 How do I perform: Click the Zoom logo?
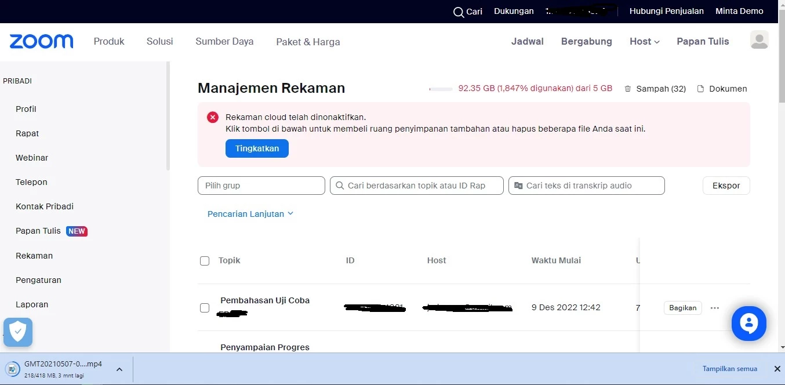coord(41,41)
